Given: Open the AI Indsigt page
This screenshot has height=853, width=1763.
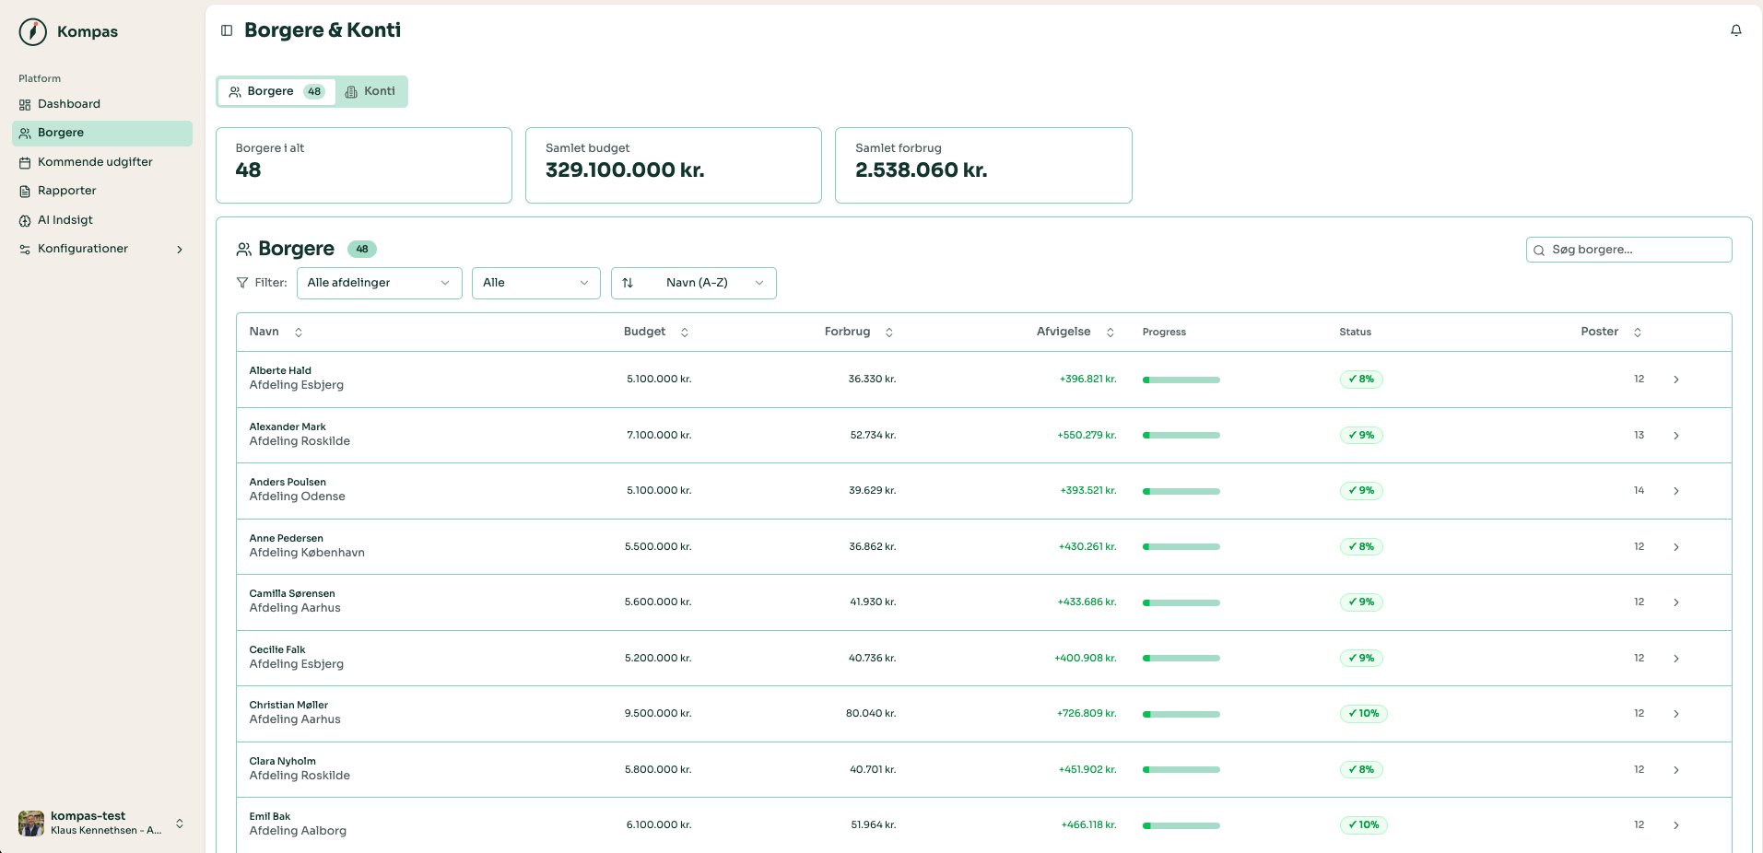Looking at the screenshot, I should tap(65, 220).
